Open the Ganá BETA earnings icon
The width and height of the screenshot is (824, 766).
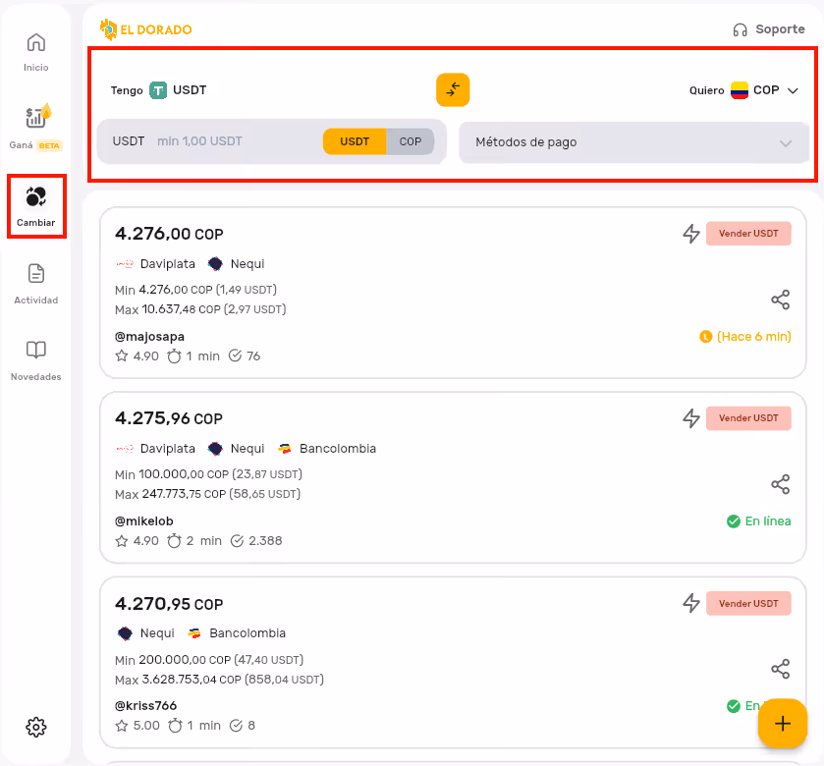pyautogui.click(x=38, y=116)
